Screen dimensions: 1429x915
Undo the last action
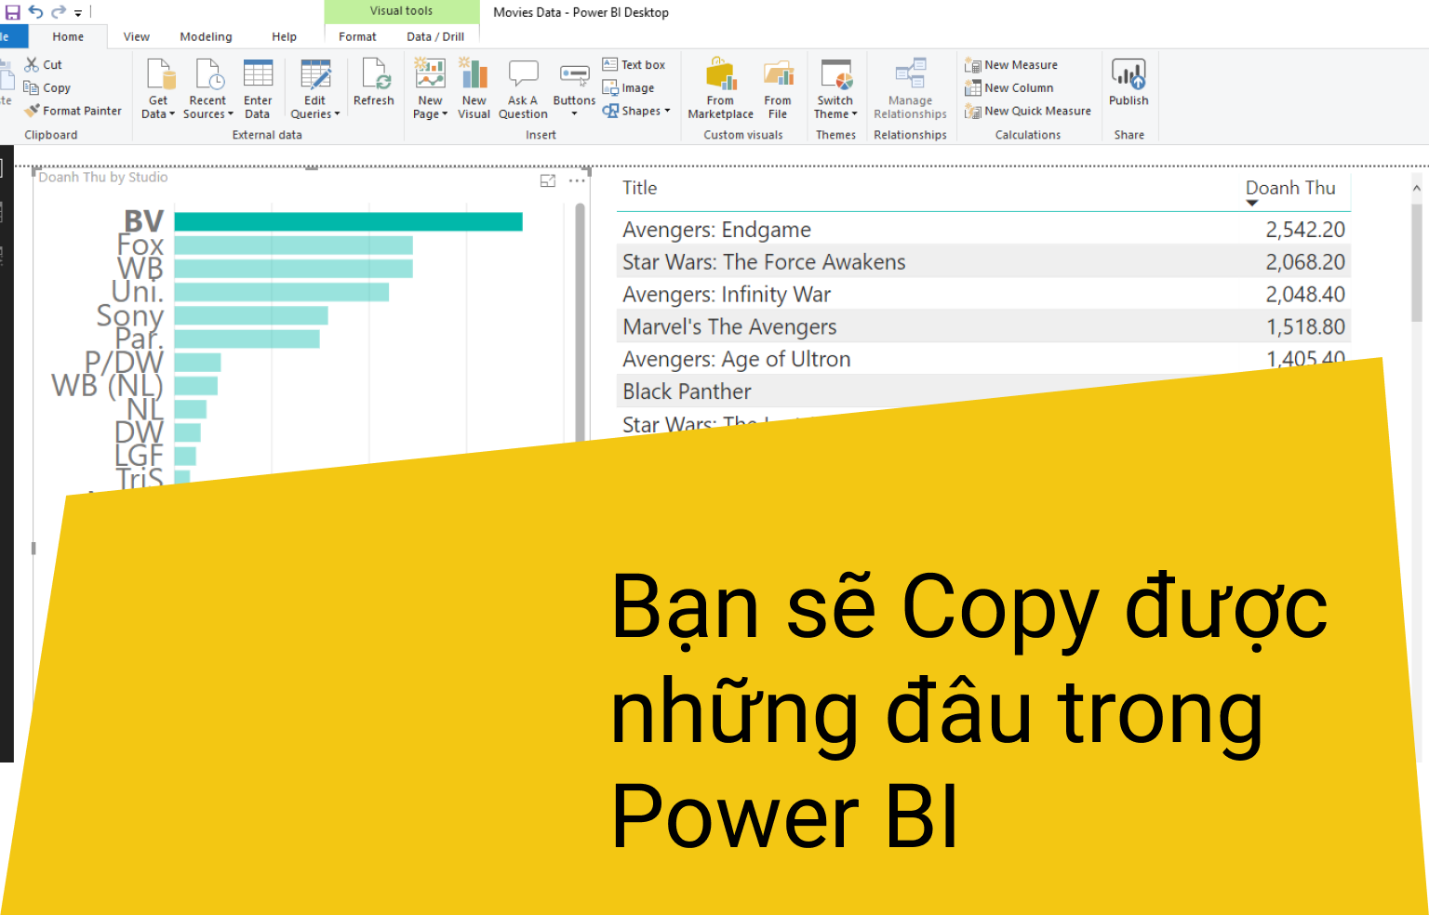pos(36,12)
